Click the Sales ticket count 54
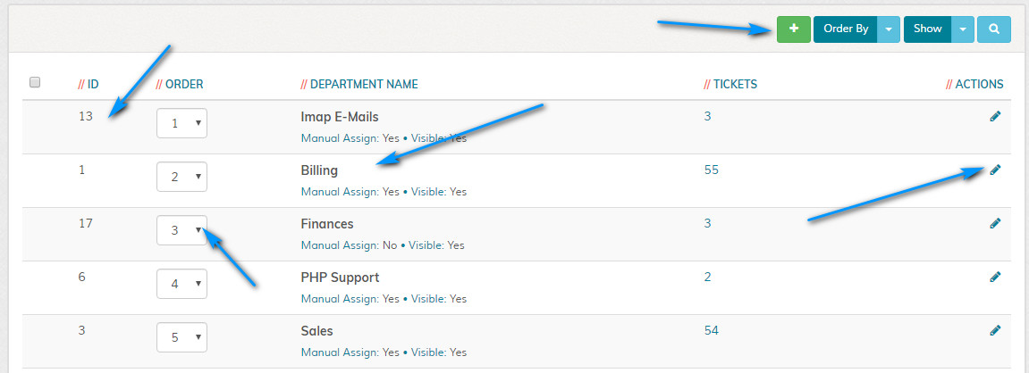This screenshot has width=1029, height=373. tap(711, 330)
